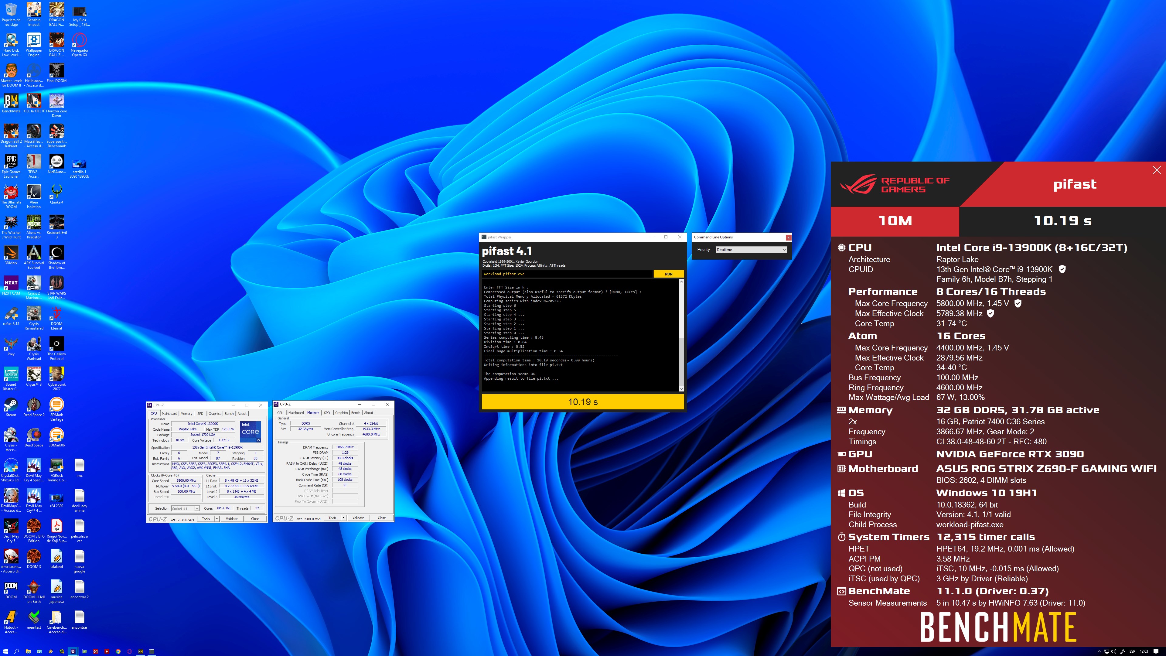
Task: Open File Explorer from the taskbar
Action: tap(28, 651)
